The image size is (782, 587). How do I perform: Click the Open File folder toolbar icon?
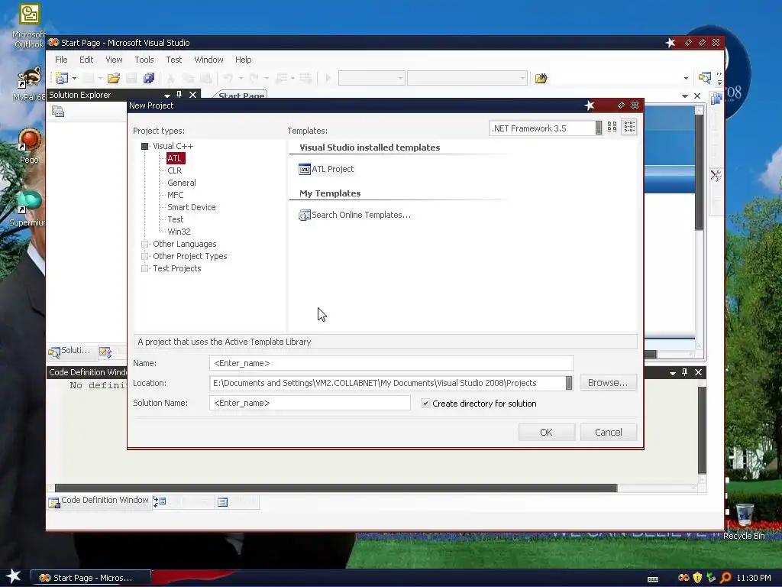[x=114, y=78]
